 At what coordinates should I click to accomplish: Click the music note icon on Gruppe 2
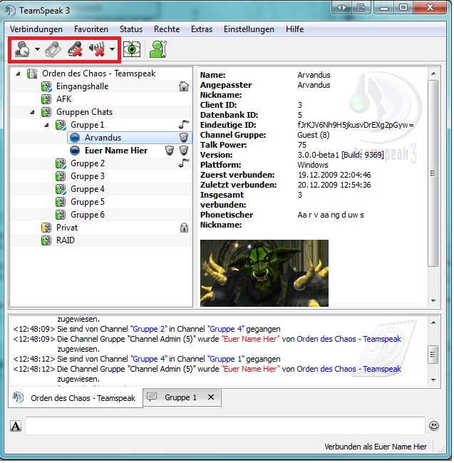tap(184, 163)
